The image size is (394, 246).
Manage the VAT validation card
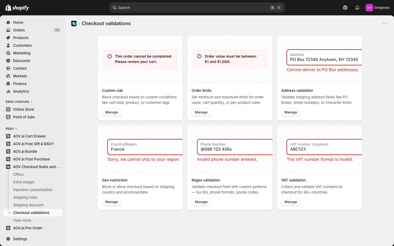(291, 202)
